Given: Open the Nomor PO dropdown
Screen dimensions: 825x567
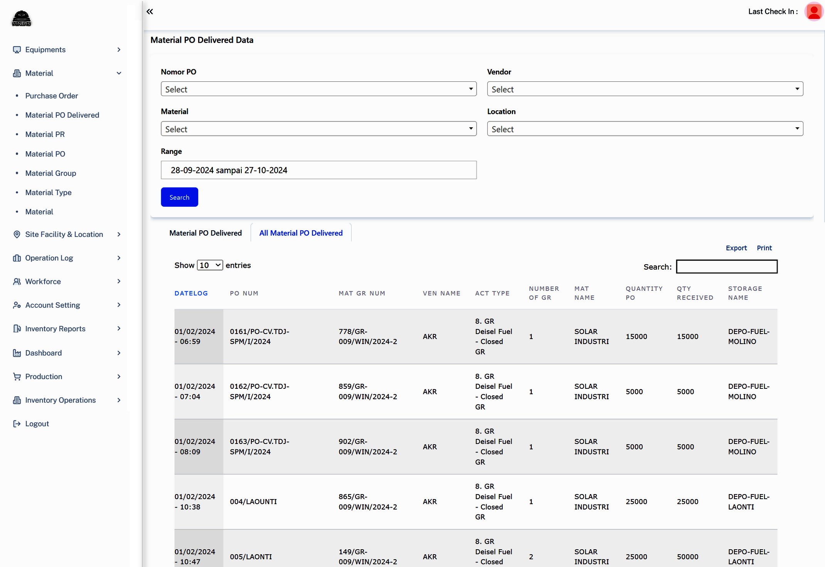Looking at the screenshot, I should tap(318, 89).
